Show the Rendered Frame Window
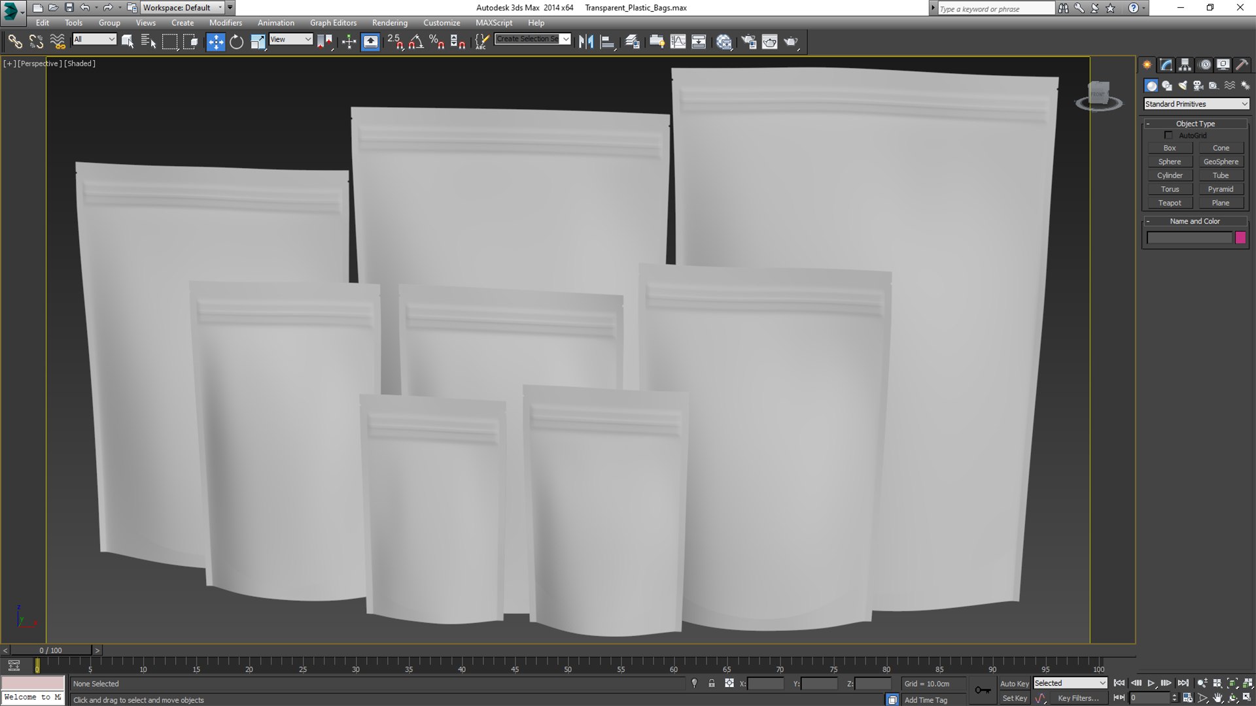Image resolution: width=1256 pixels, height=706 pixels. (x=769, y=42)
